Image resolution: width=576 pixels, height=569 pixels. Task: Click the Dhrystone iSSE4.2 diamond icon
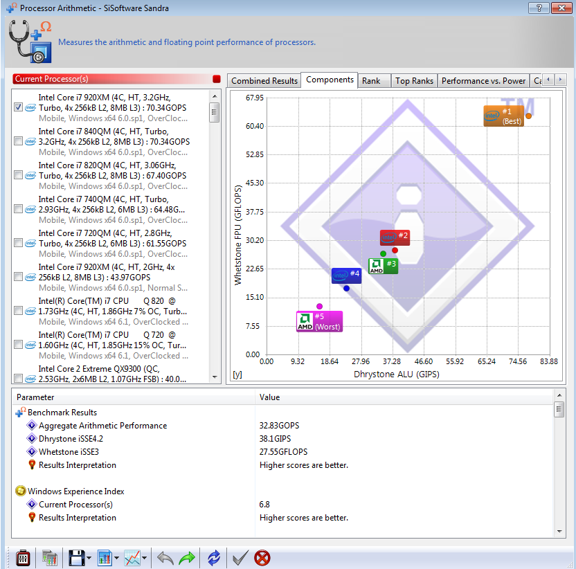coord(32,439)
